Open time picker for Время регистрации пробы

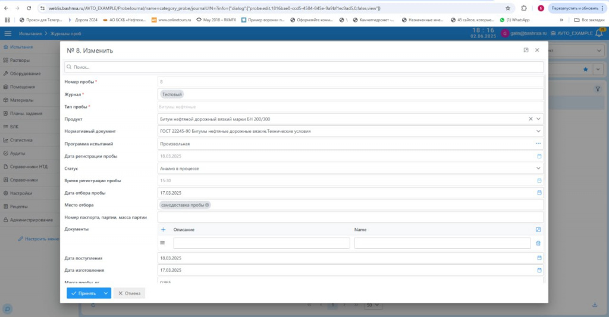(x=539, y=180)
